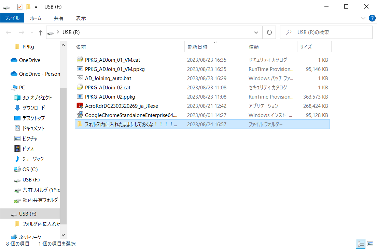Click the navigation pane scrollbar thumb
Image resolution: width=377 pixels, height=249 pixels.
[x=63, y=156]
